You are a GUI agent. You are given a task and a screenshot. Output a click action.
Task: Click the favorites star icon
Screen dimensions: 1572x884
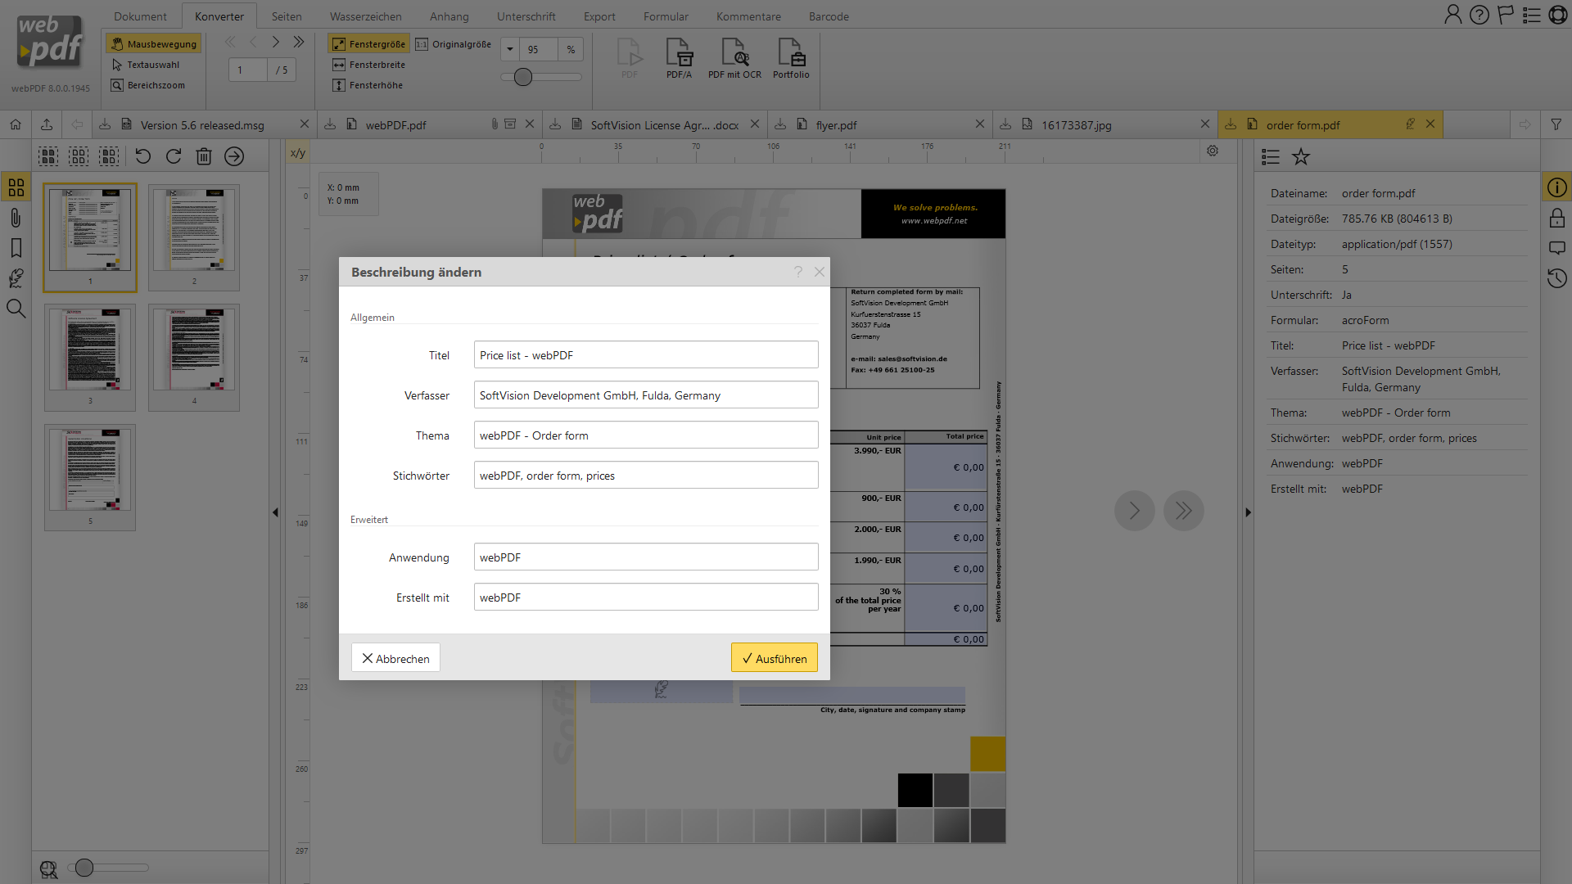point(1301,156)
